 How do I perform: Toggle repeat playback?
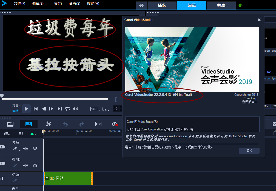coord(67,109)
